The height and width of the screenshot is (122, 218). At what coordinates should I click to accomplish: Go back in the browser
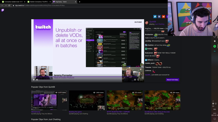[2, 5]
